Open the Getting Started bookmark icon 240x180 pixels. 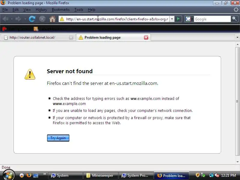[x=4, y=29]
